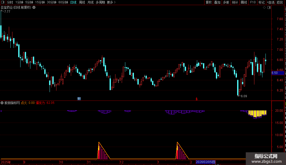Switch to 周线 weekly chart tab
This screenshot has width=286, height=165.
(82, 2)
